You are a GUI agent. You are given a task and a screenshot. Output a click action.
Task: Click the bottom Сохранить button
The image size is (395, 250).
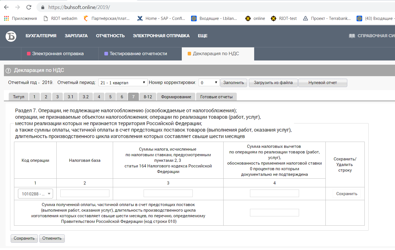click(24, 238)
